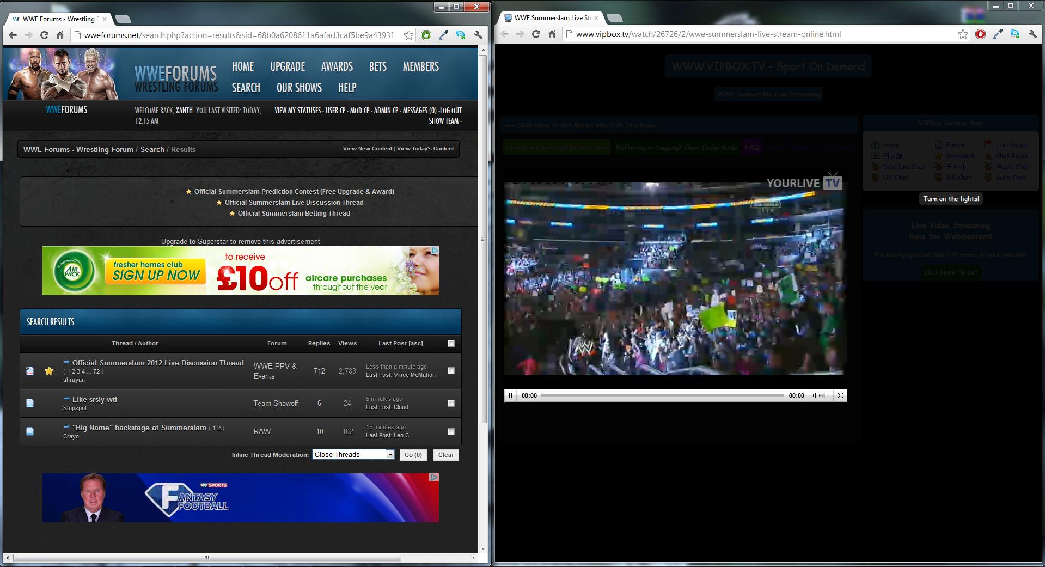Go to page 72 of Summerslam discussion thread
The image size is (1045, 567).
(96, 371)
